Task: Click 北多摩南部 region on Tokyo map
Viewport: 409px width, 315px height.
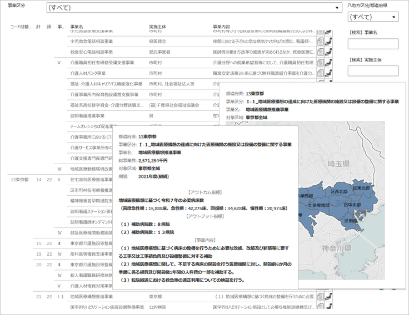Action: (318, 205)
